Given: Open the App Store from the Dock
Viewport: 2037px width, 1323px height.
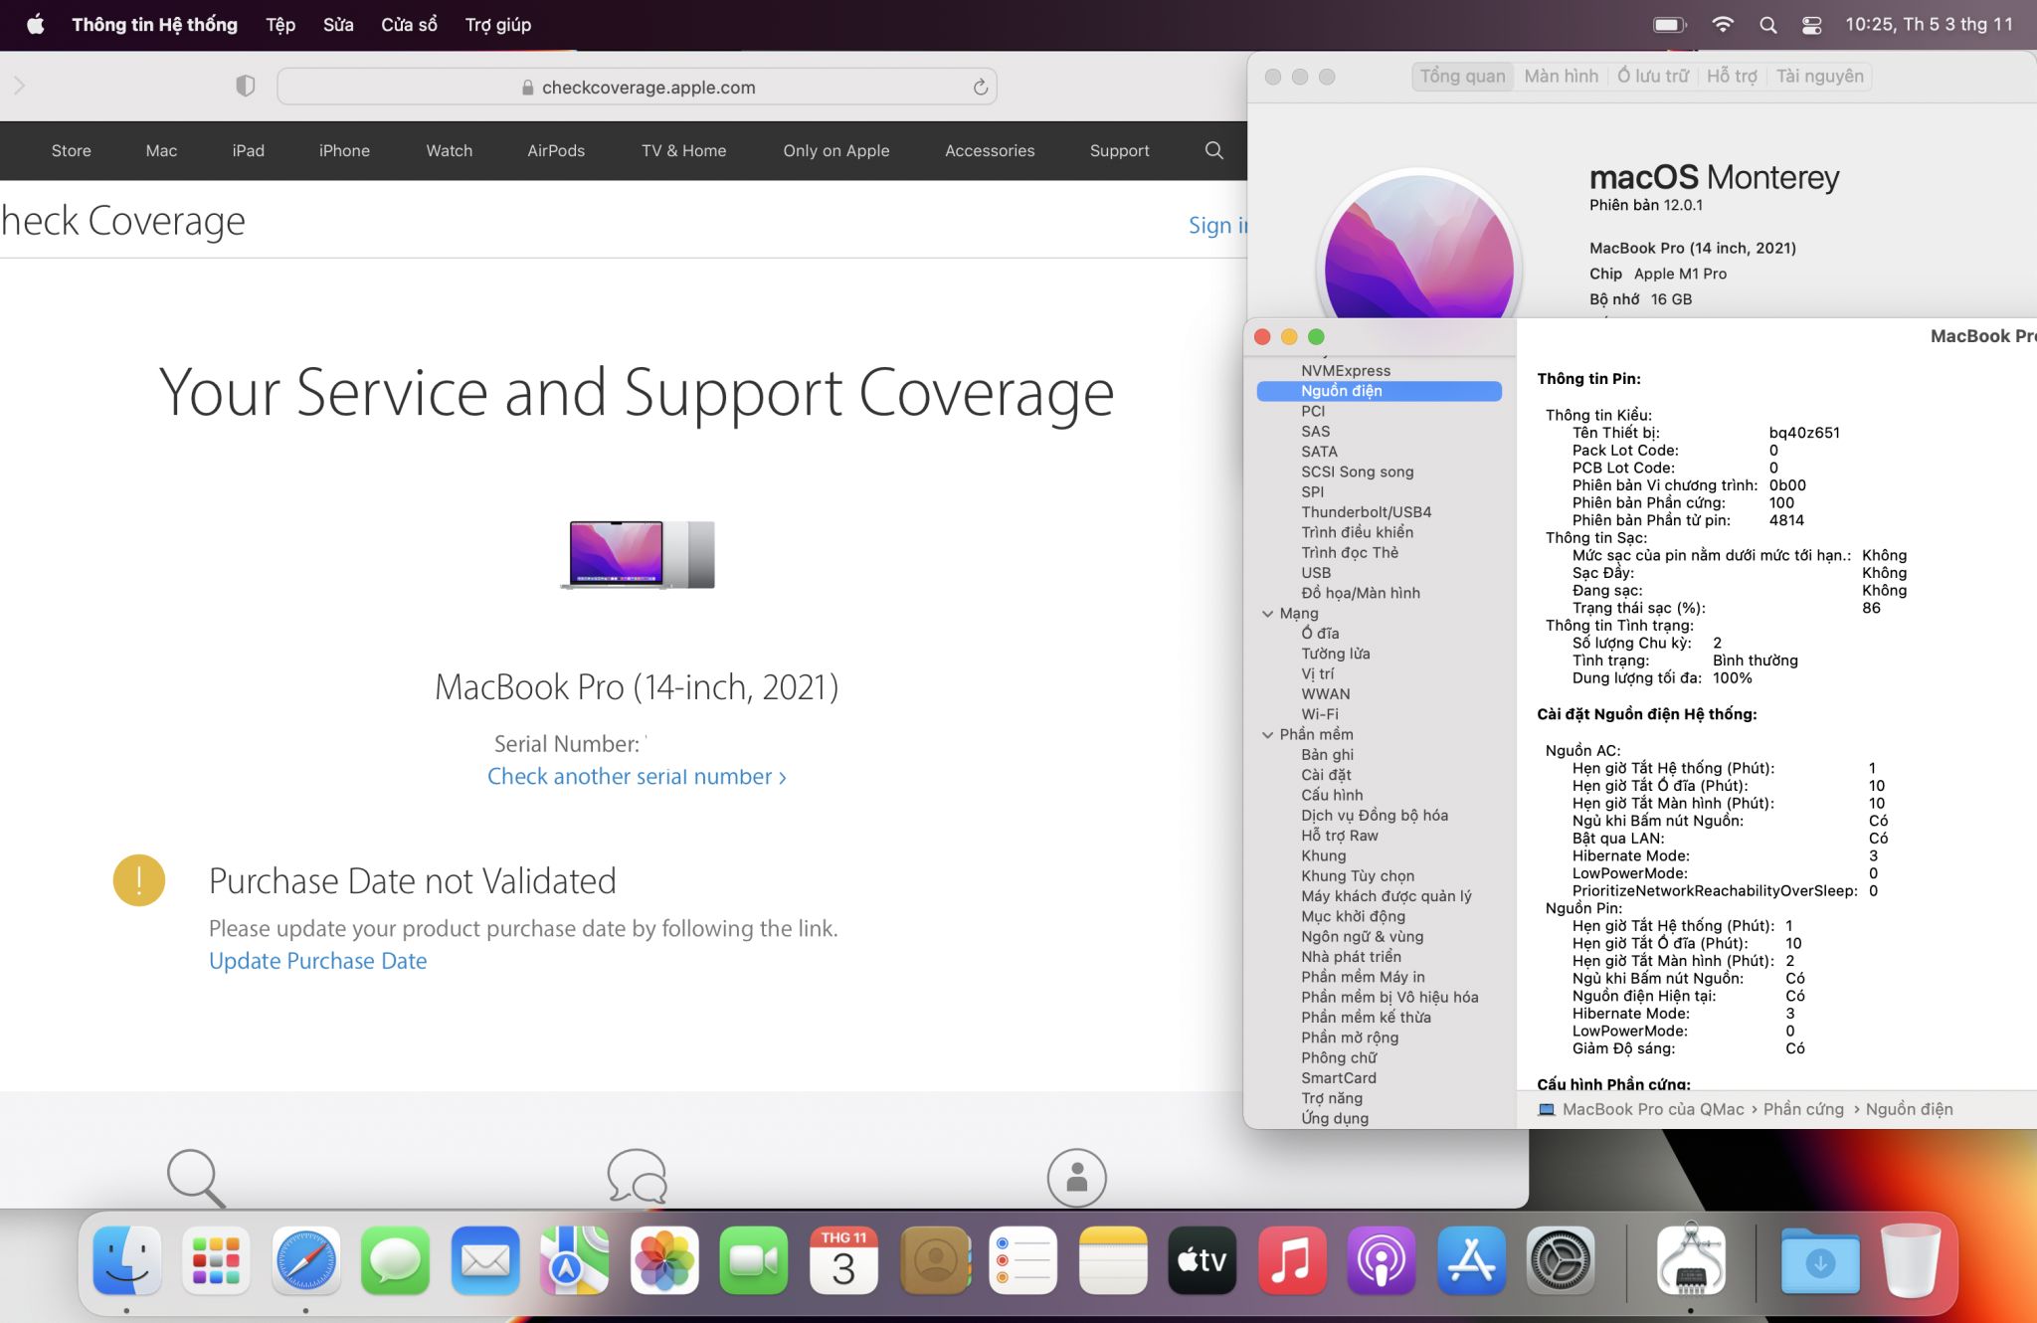Looking at the screenshot, I should tap(1471, 1260).
